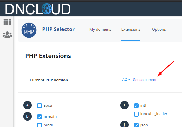Open the 7.2 PHP version dropdown
182x127 pixels.
(126, 80)
